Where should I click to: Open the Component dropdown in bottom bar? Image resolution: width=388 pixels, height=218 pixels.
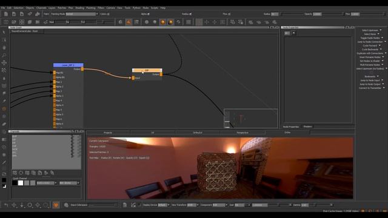(x=220, y=205)
